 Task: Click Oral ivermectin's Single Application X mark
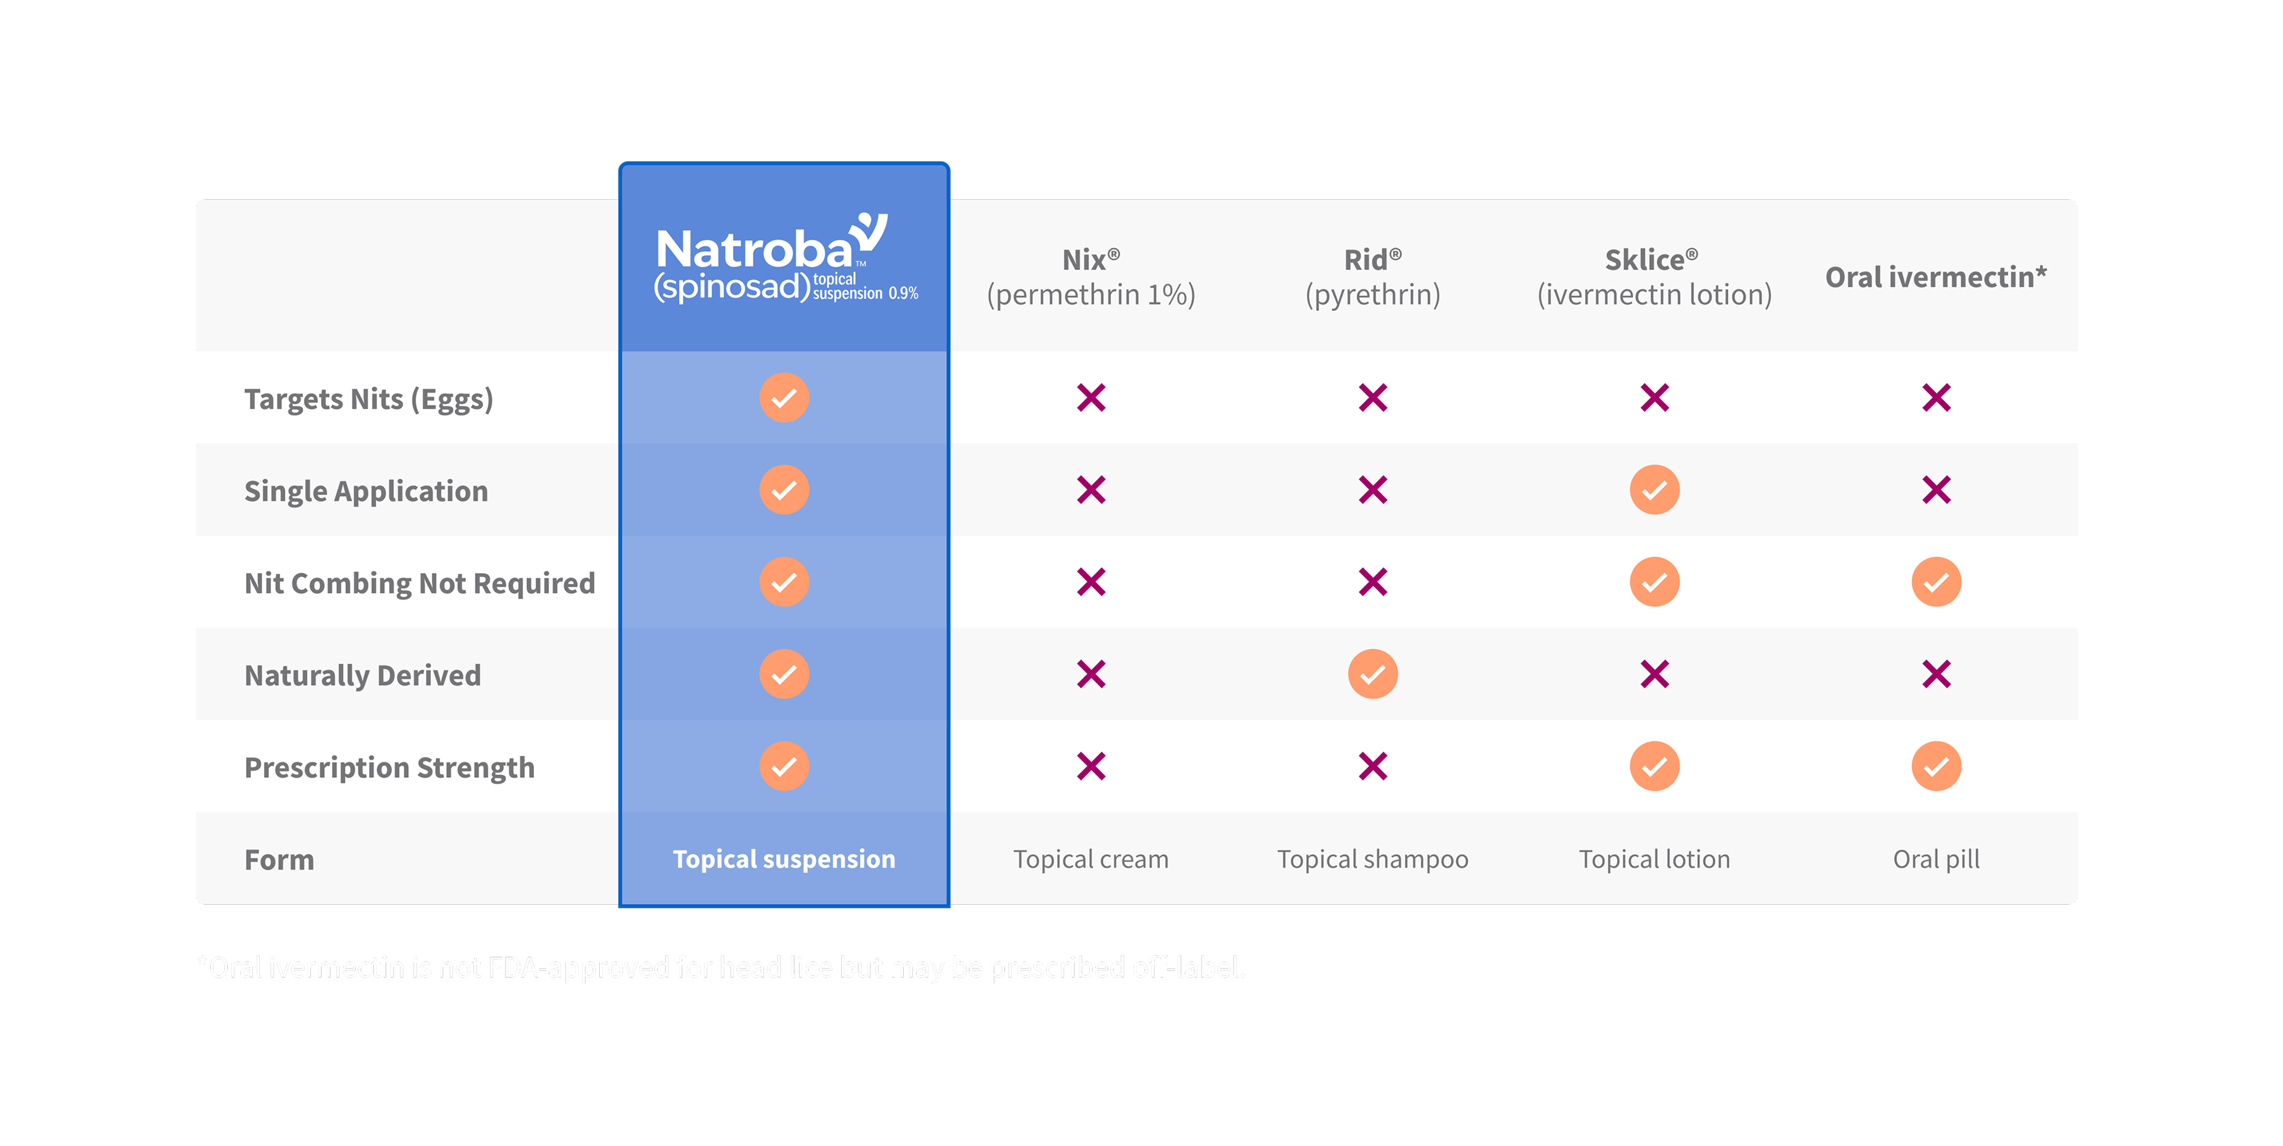[x=1935, y=490]
